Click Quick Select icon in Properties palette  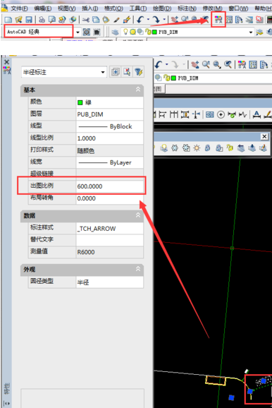point(139,72)
